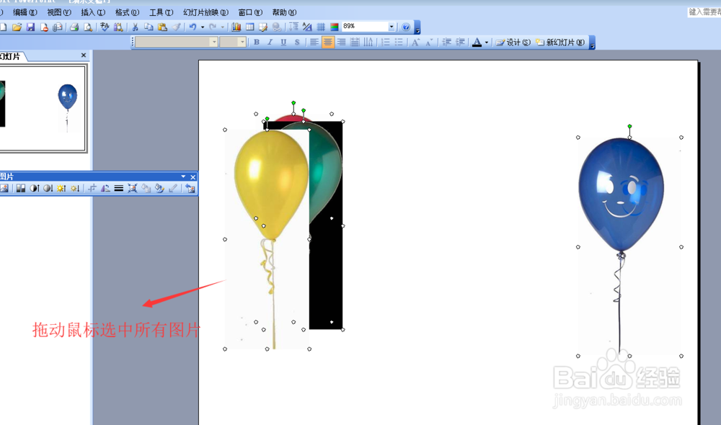The height and width of the screenshot is (425, 721).
Task: Open Picture toolbar options dropdown arrow
Action: [183, 176]
